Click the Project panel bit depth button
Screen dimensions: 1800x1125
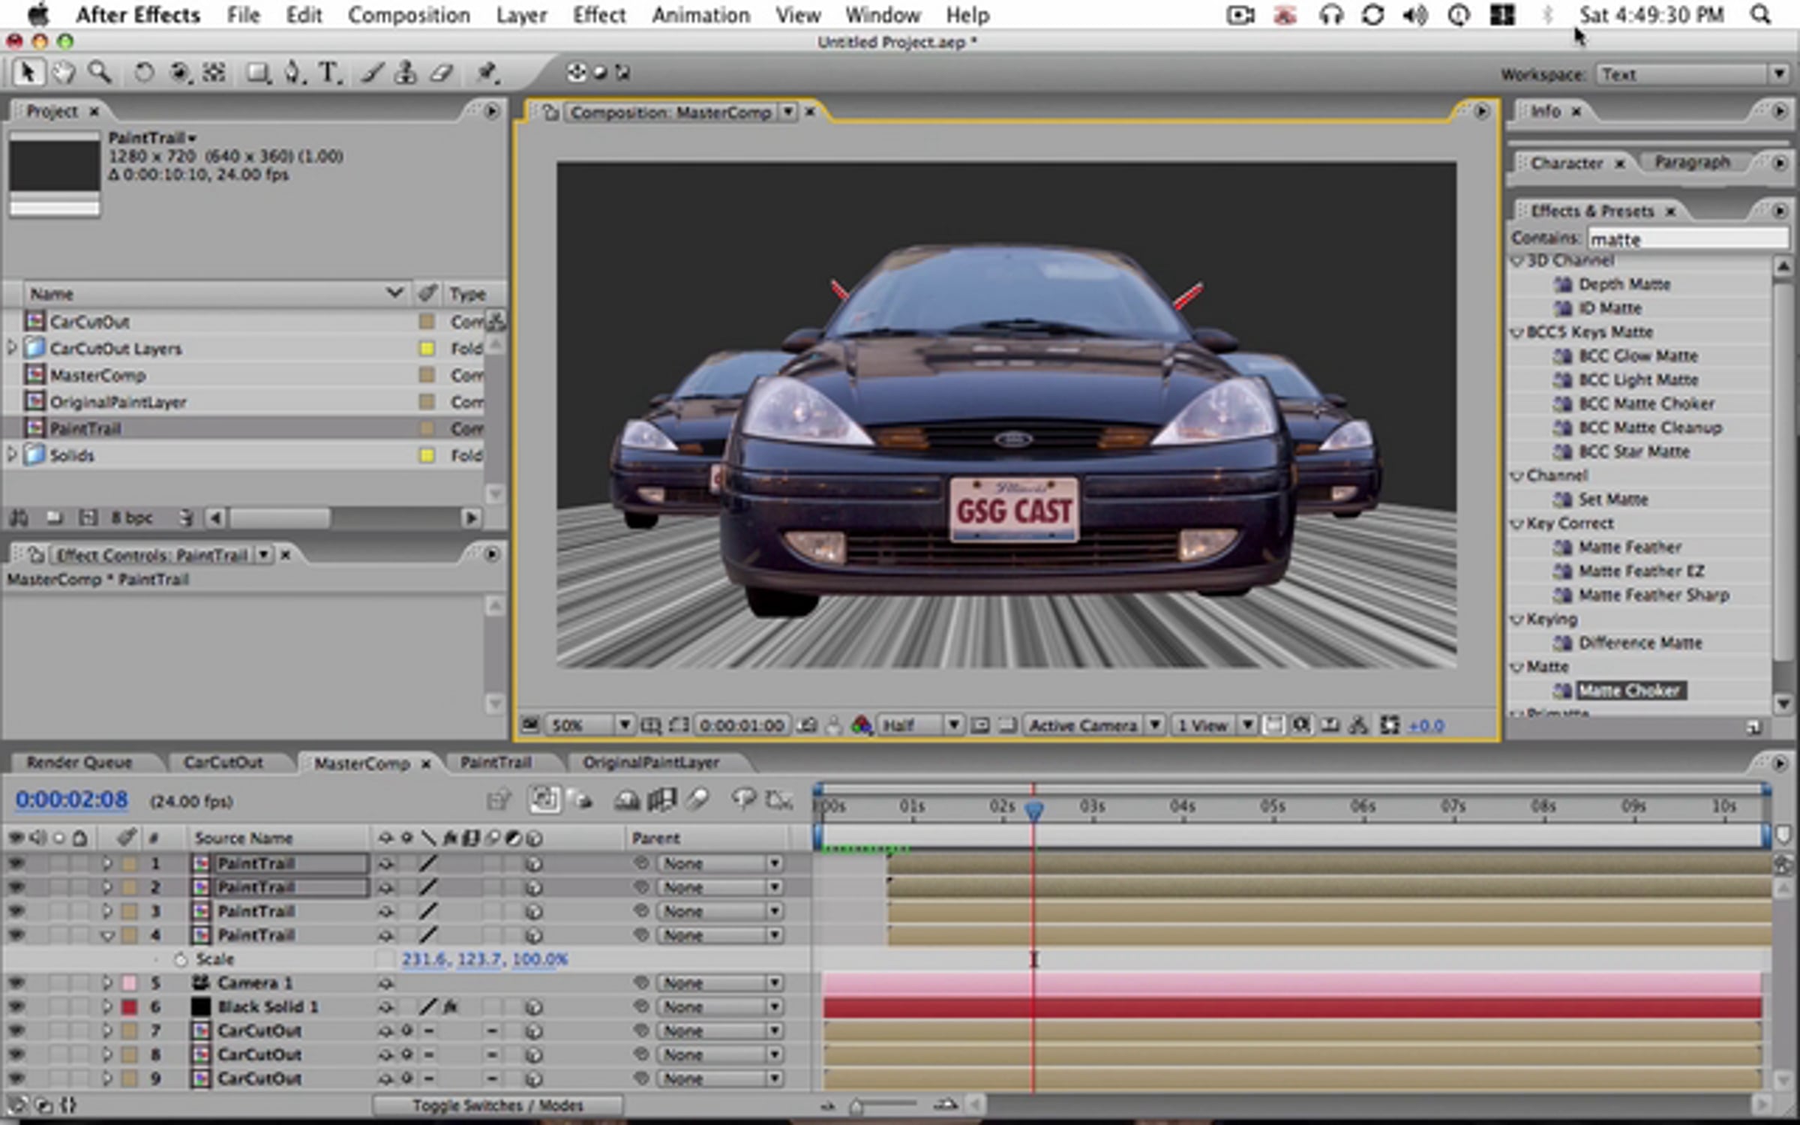tap(132, 517)
